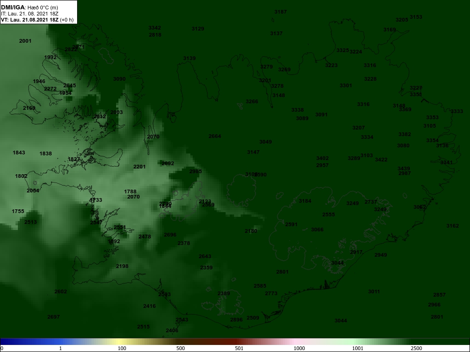Click the '2500' label on the color scale

(x=416, y=348)
